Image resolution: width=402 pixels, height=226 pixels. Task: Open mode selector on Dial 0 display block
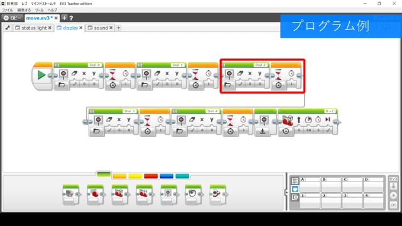coord(62,85)
